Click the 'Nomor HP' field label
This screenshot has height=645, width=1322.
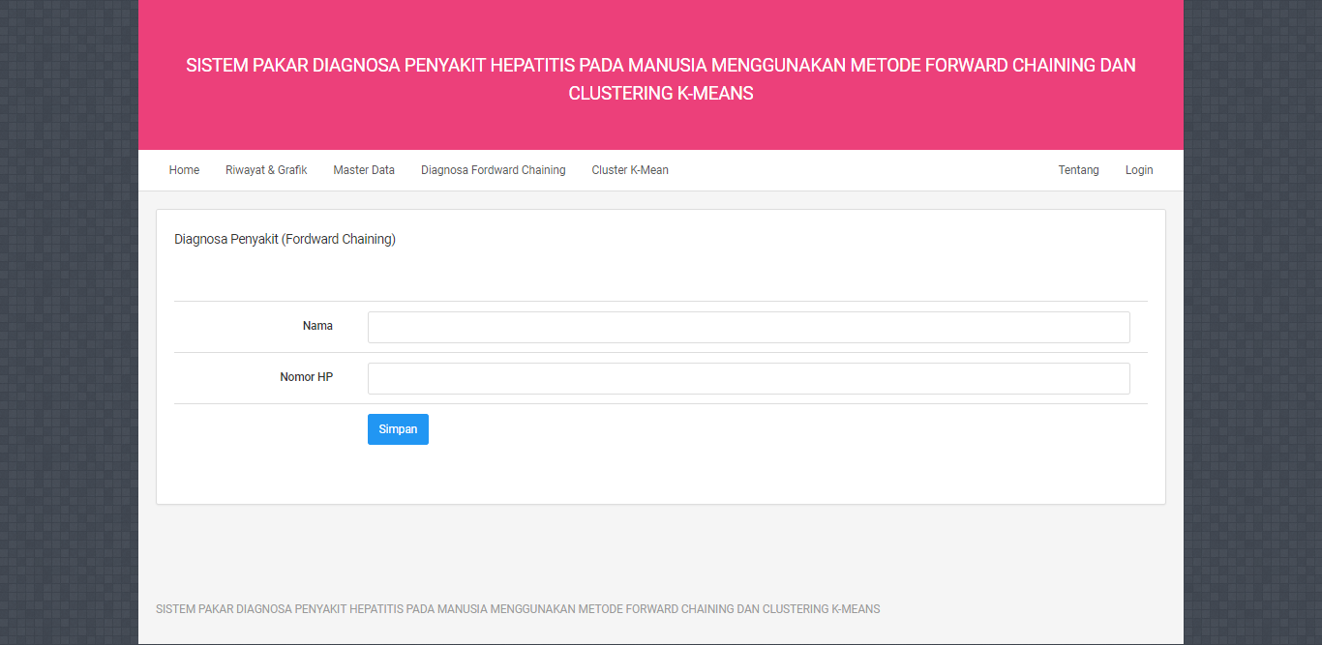click(x=306, y=377)
